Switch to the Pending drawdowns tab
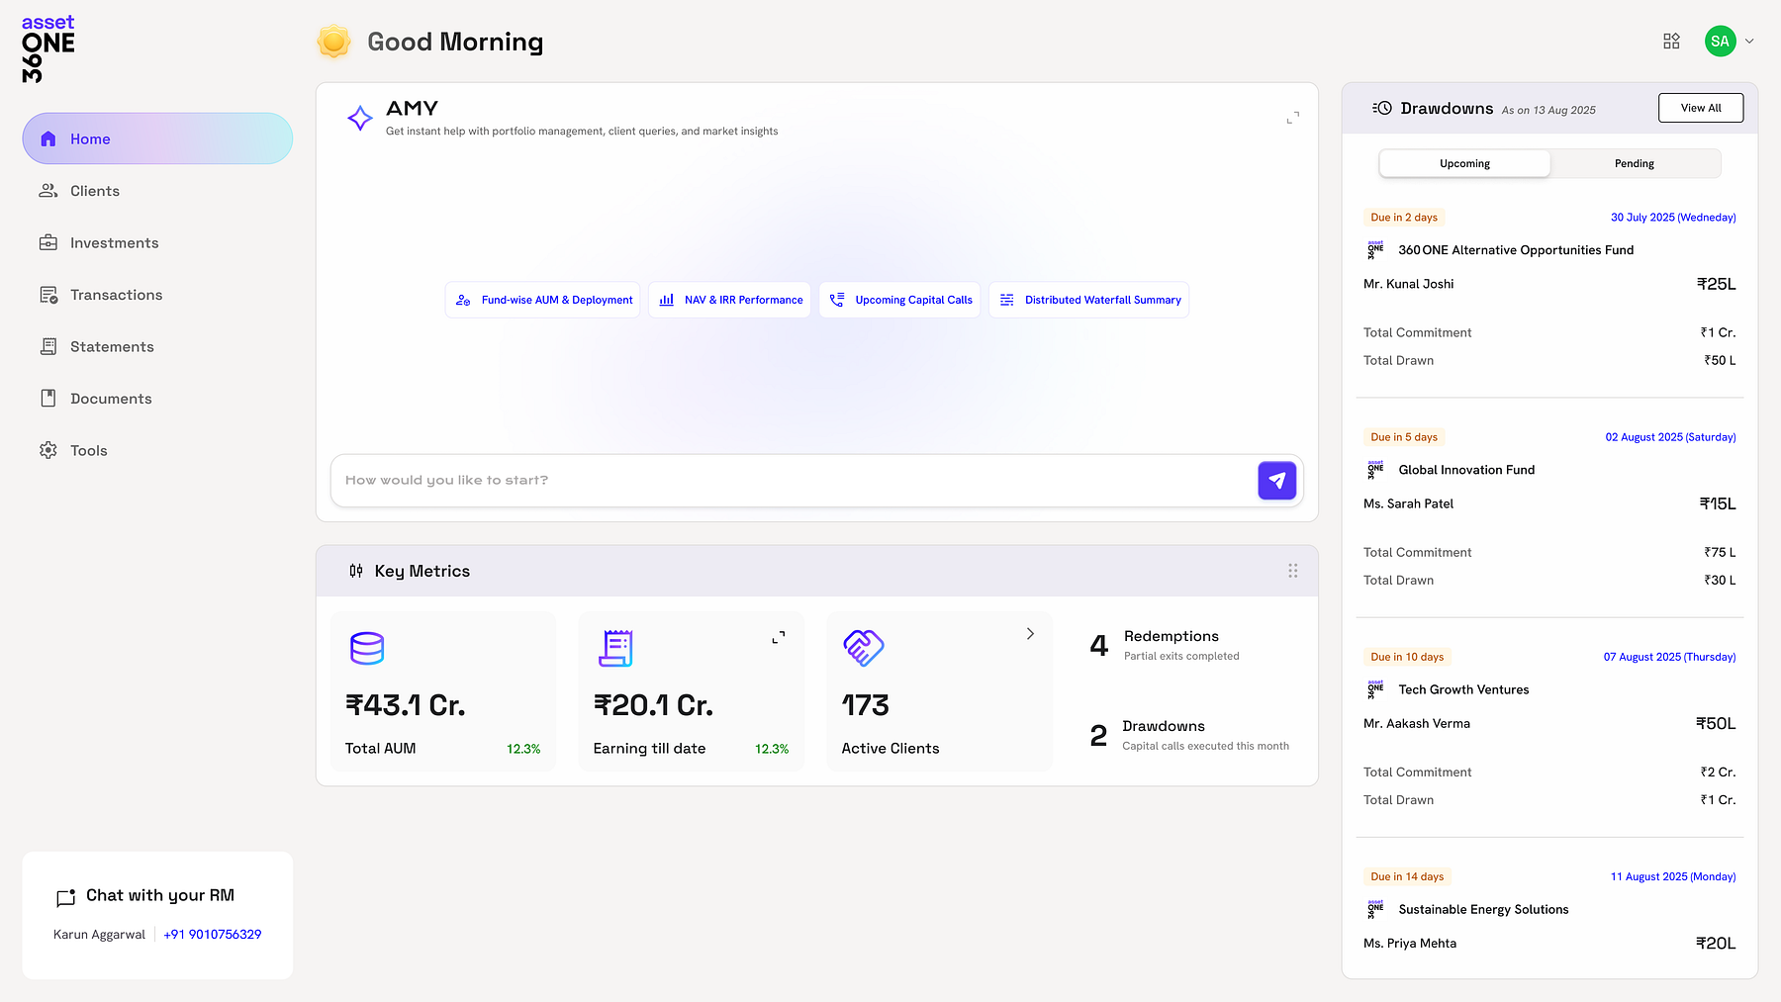The width and height of the screenshot is (1781, 1002). [1634, 163]
